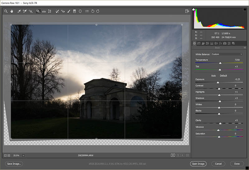Open the zoom level dropdown
Viewport: 249px width, 170px height.
23,155
